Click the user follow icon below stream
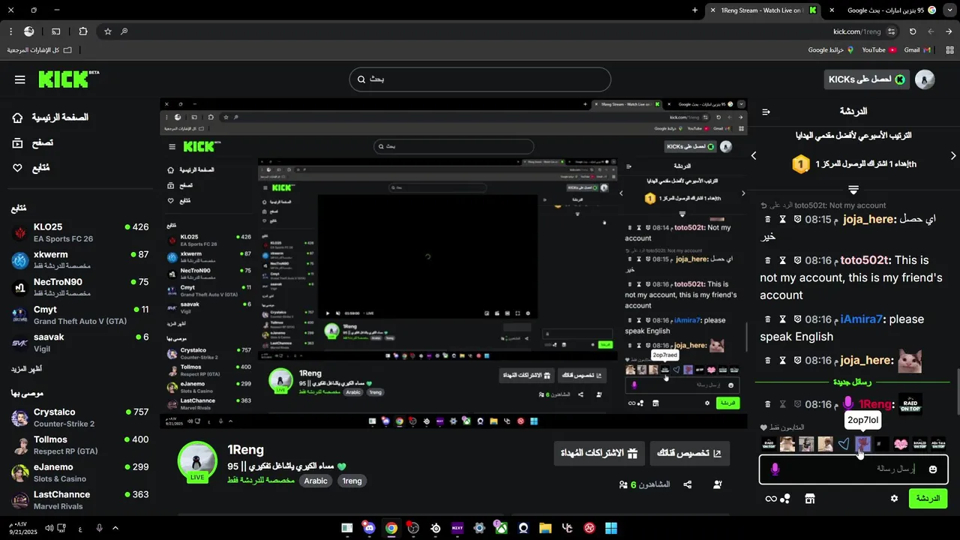This screenshot has width=960, height=540. coord(717,485)
